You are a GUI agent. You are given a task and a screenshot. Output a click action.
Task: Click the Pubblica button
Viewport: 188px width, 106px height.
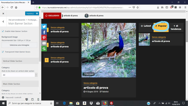pos(30,14)
